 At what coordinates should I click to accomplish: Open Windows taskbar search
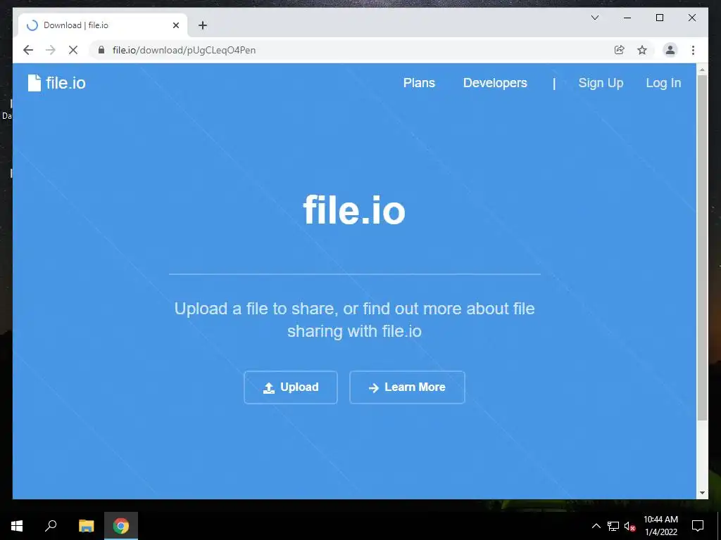(51, 526)
